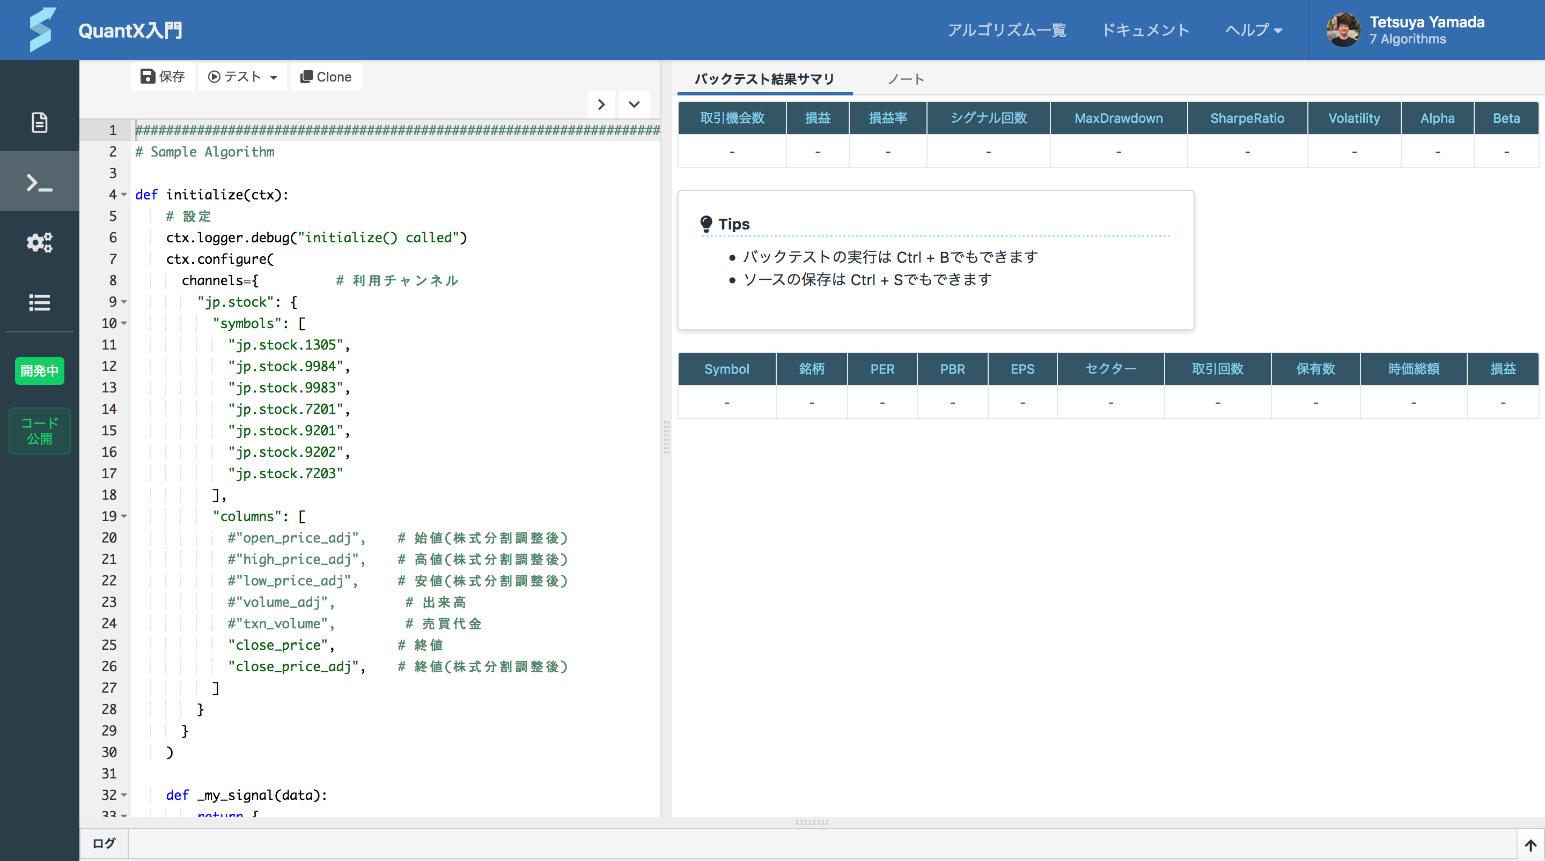Switch to the ノート tab
The image size is (1545, 861).
click(x=905, y=79)
